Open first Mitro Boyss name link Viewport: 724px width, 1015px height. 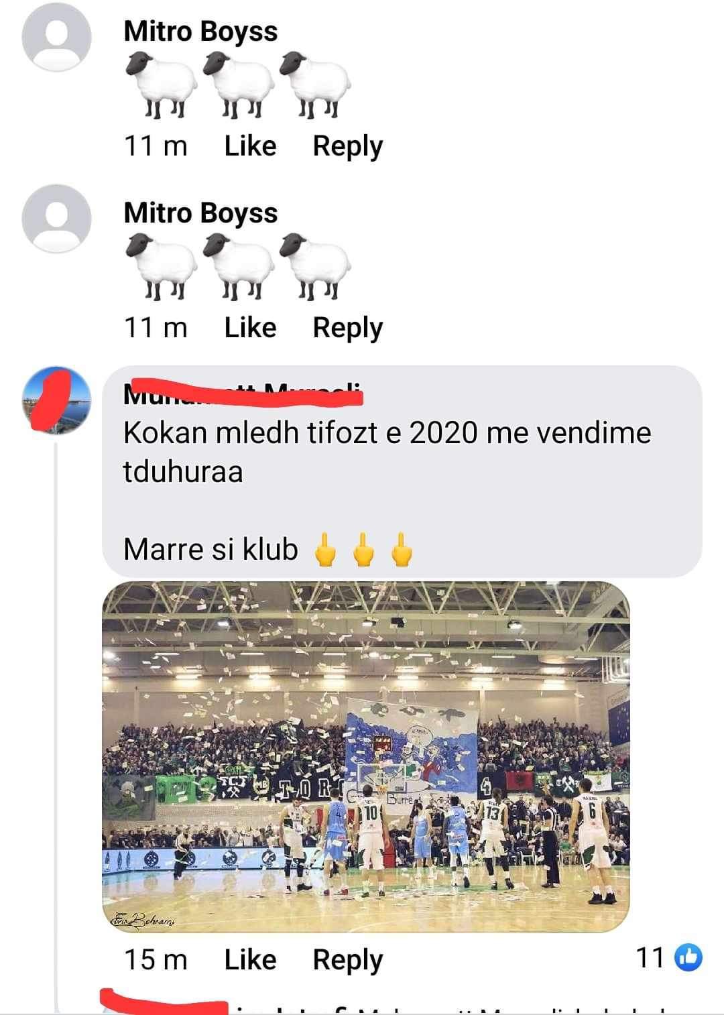coord(200,32)
